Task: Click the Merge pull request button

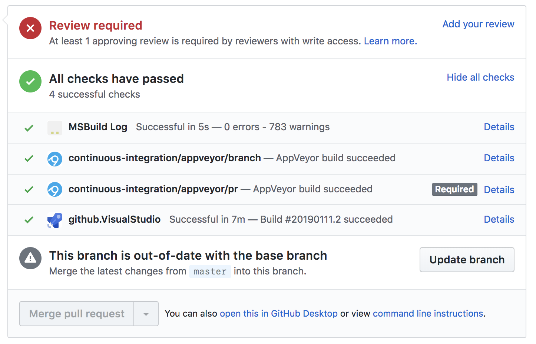Action: pos(77,314)
